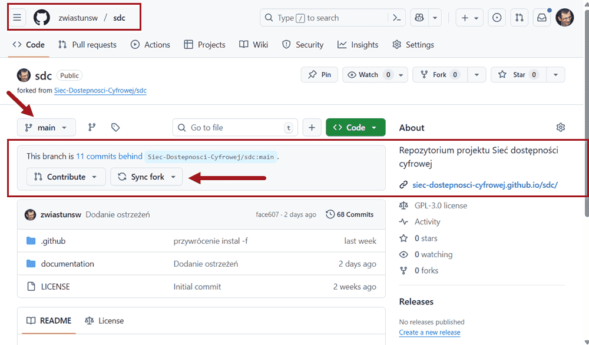
Task: Open the global navigation hamburger menu
Action: 16,17
